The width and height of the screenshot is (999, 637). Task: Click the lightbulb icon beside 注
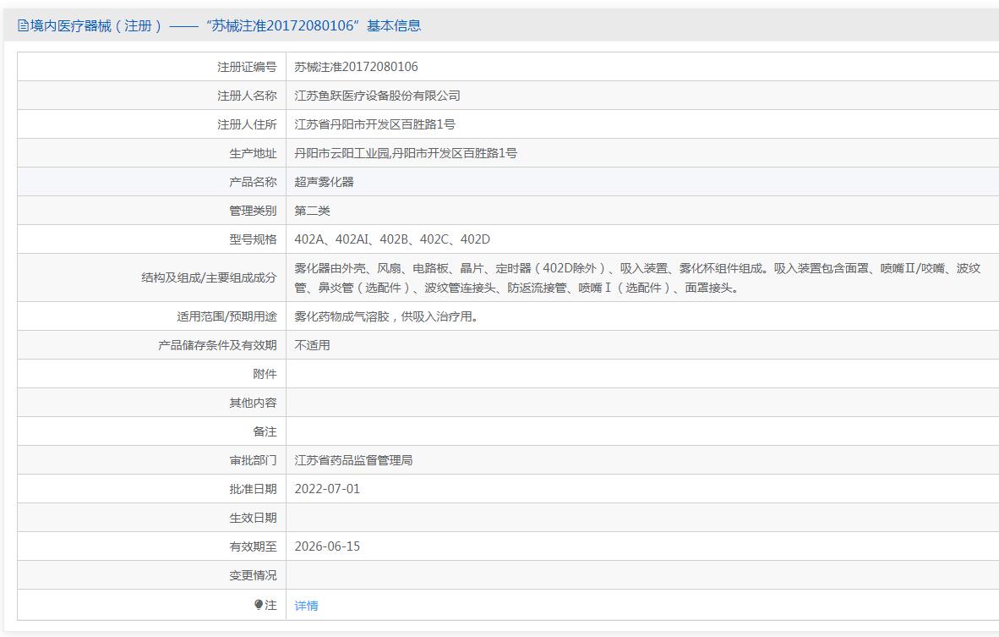pos(259,605)
